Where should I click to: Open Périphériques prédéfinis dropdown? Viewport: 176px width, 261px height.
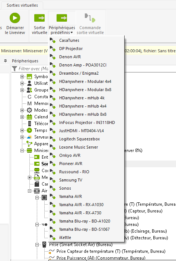pyautogui.click(x=62, y=23)
